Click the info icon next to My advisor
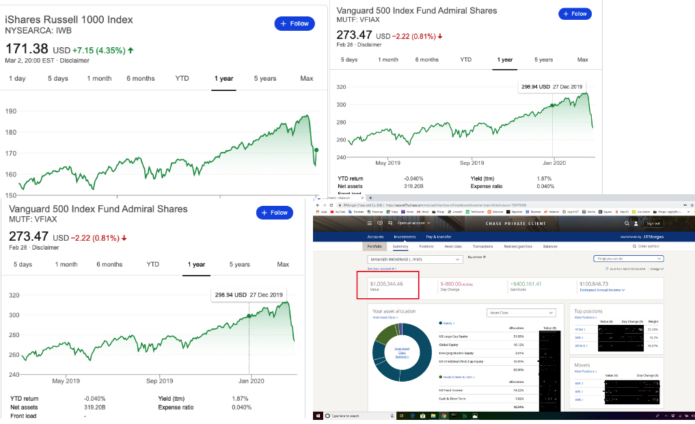 click(x=486, y=257)
